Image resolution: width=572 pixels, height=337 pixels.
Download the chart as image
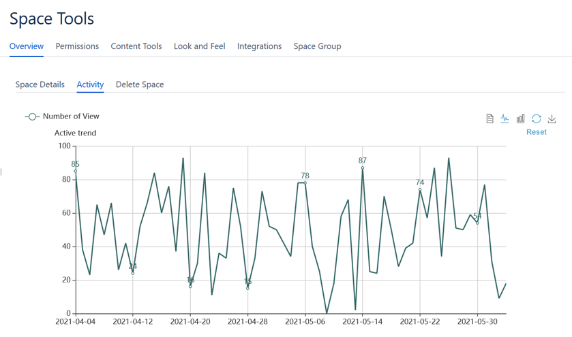click(552, 118)
